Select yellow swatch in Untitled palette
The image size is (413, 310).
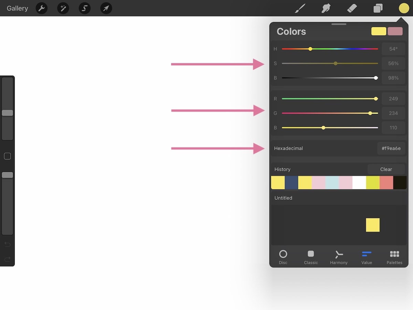[373, 225]
